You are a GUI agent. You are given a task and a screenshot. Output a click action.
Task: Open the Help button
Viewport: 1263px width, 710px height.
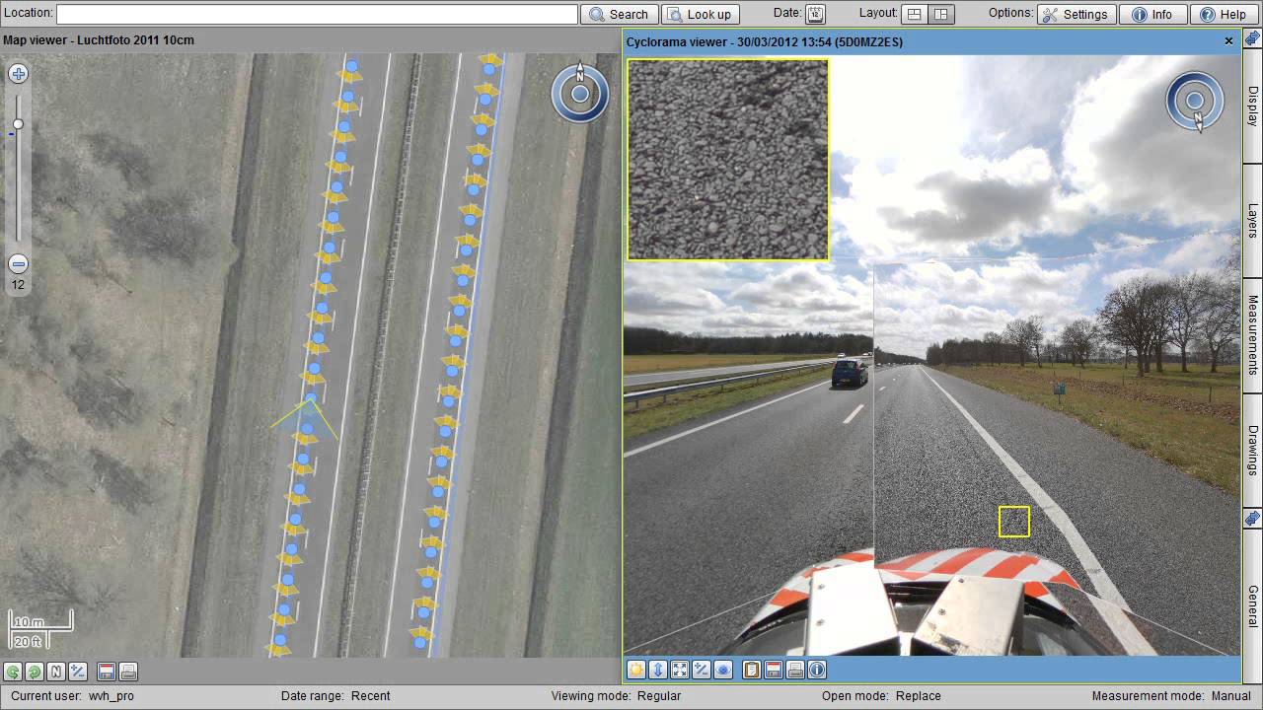1224,14
